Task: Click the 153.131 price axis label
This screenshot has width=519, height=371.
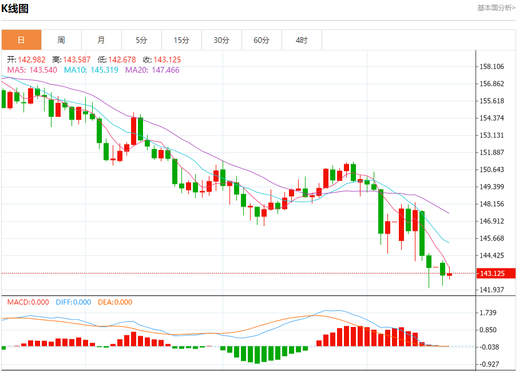Action: 492,136
